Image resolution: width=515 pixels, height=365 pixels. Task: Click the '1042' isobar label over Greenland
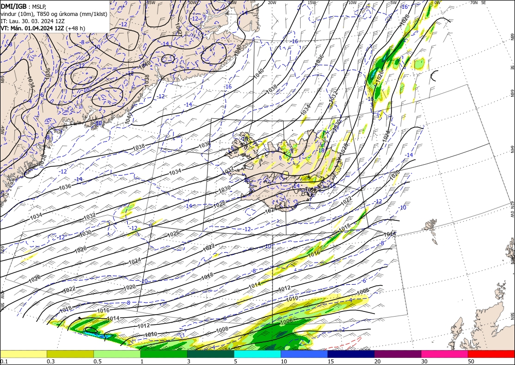(179, 29)
